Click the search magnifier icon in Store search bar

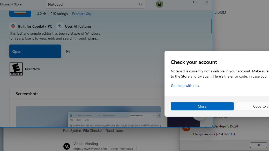click(x=140, y=4)
